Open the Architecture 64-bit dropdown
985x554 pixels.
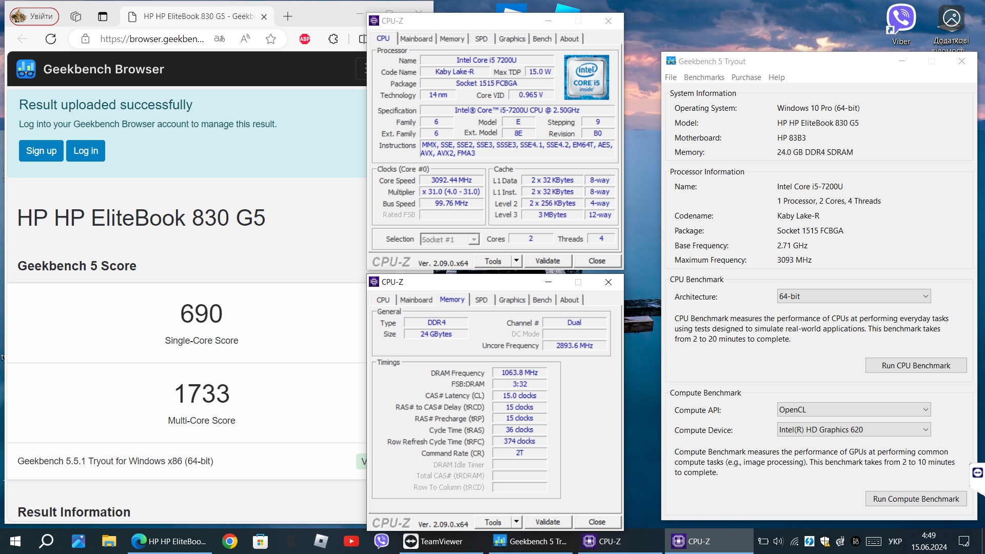854,296
